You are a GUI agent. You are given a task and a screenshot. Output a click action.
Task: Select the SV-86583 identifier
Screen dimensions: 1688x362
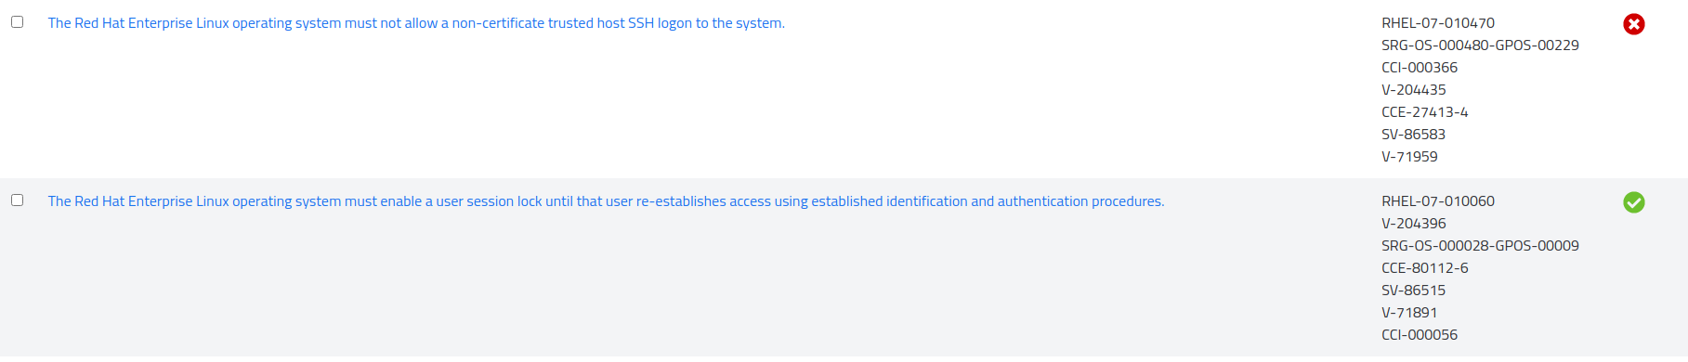point(1414,135)
